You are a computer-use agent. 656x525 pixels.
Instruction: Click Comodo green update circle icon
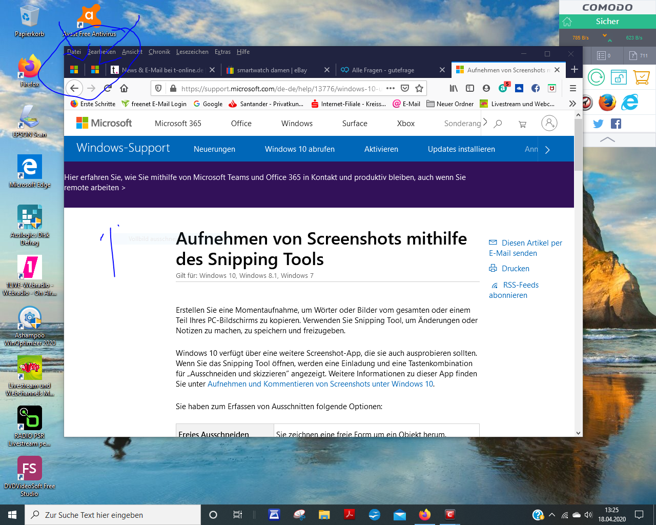tap(596, 77)
